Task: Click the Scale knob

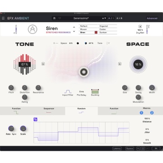Action: pos(23,129)
